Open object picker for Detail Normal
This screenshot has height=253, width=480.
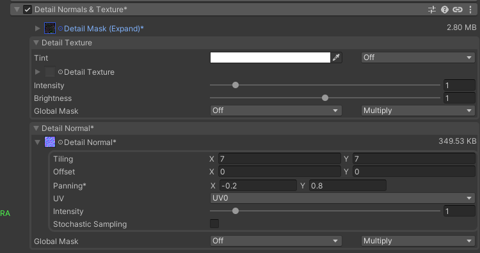coord(61,142)
